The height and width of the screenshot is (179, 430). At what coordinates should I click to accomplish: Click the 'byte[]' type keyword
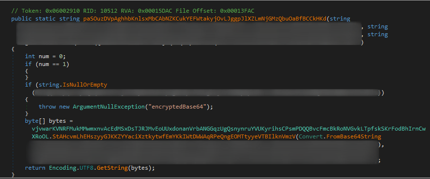35,121
